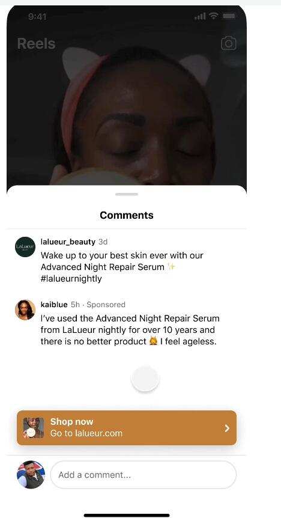Image resolution: width=281 pixels, height=518 pixels.
Task: Open the camera icon in Reels header
Action: (229, 43)
